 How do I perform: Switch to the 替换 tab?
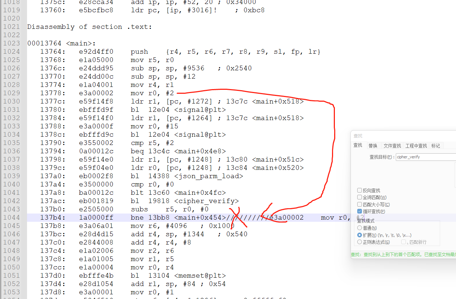pyautogui.click(x=373, y=146)
